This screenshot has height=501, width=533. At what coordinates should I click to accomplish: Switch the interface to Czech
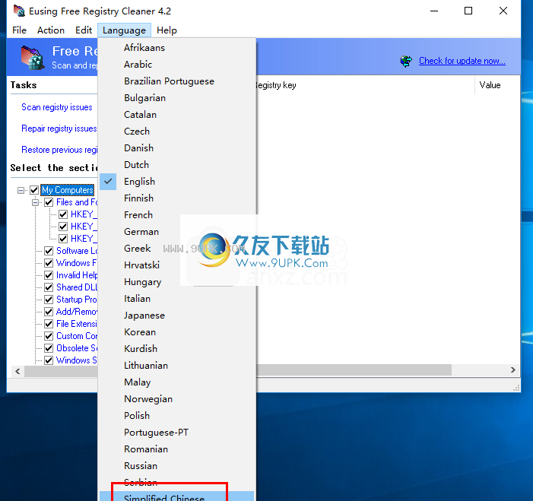pos(176,132)
